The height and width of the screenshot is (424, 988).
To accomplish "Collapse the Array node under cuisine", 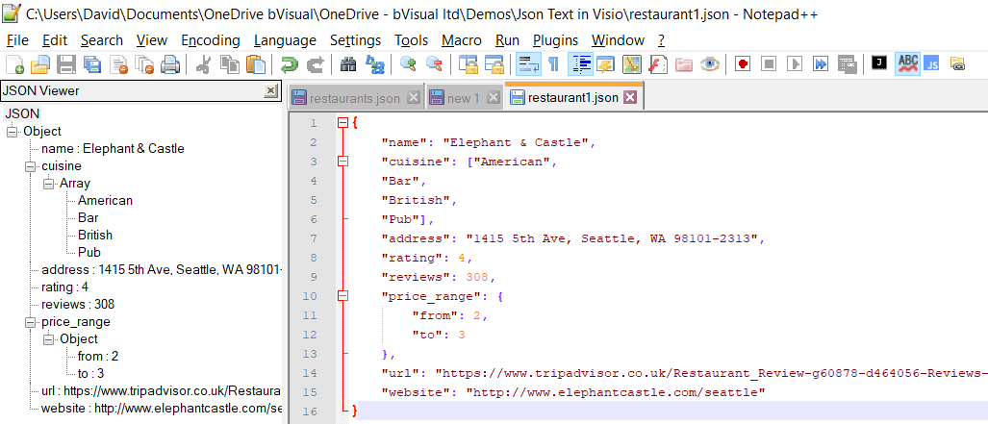I will (x=48, y=184).
